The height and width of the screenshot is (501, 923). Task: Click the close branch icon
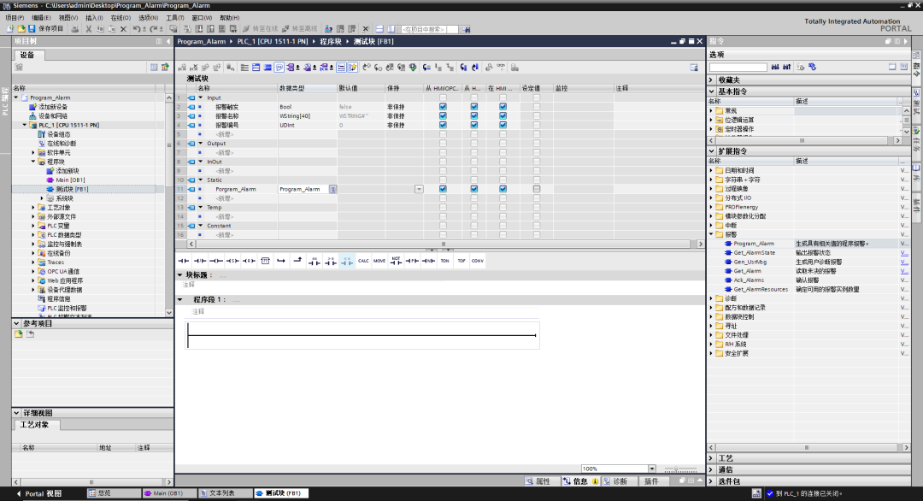[298, 261]
